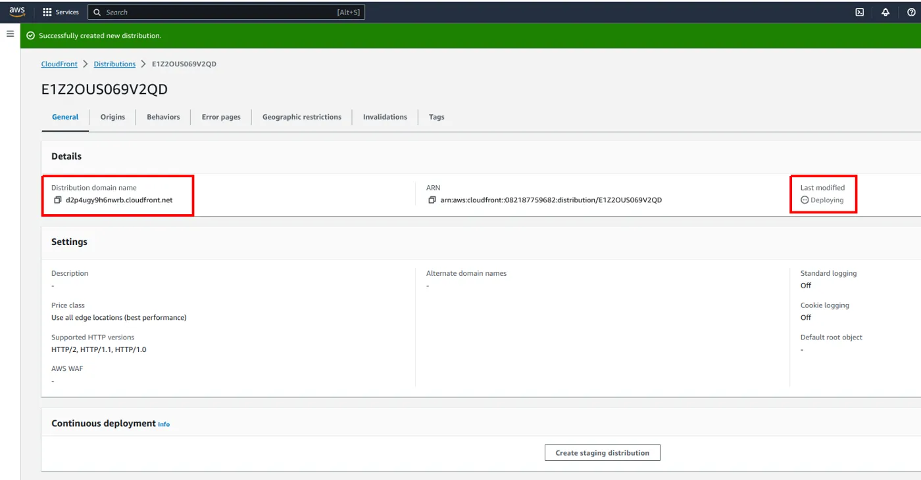Switch to the Tags tab
The width and height of the screenshot is (921, 480).
(437, 117)
